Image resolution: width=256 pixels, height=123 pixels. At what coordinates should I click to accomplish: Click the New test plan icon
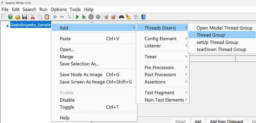tap(4, 17)
